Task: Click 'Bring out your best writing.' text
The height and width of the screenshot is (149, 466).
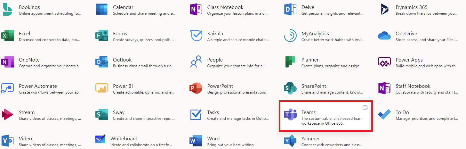Action: click(231, 145)
